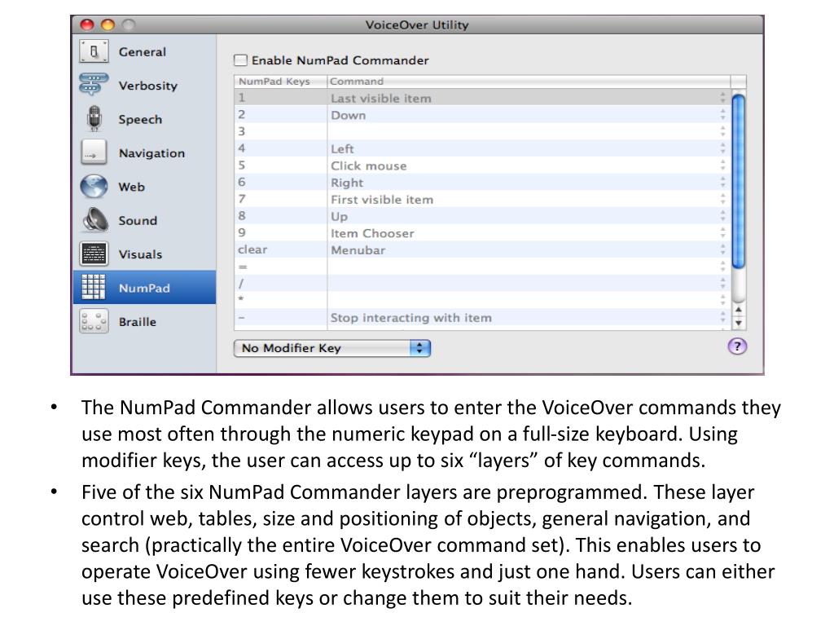834x626 pixels.
Task: Click the NumPad key 3 cell
Action: 280,131
